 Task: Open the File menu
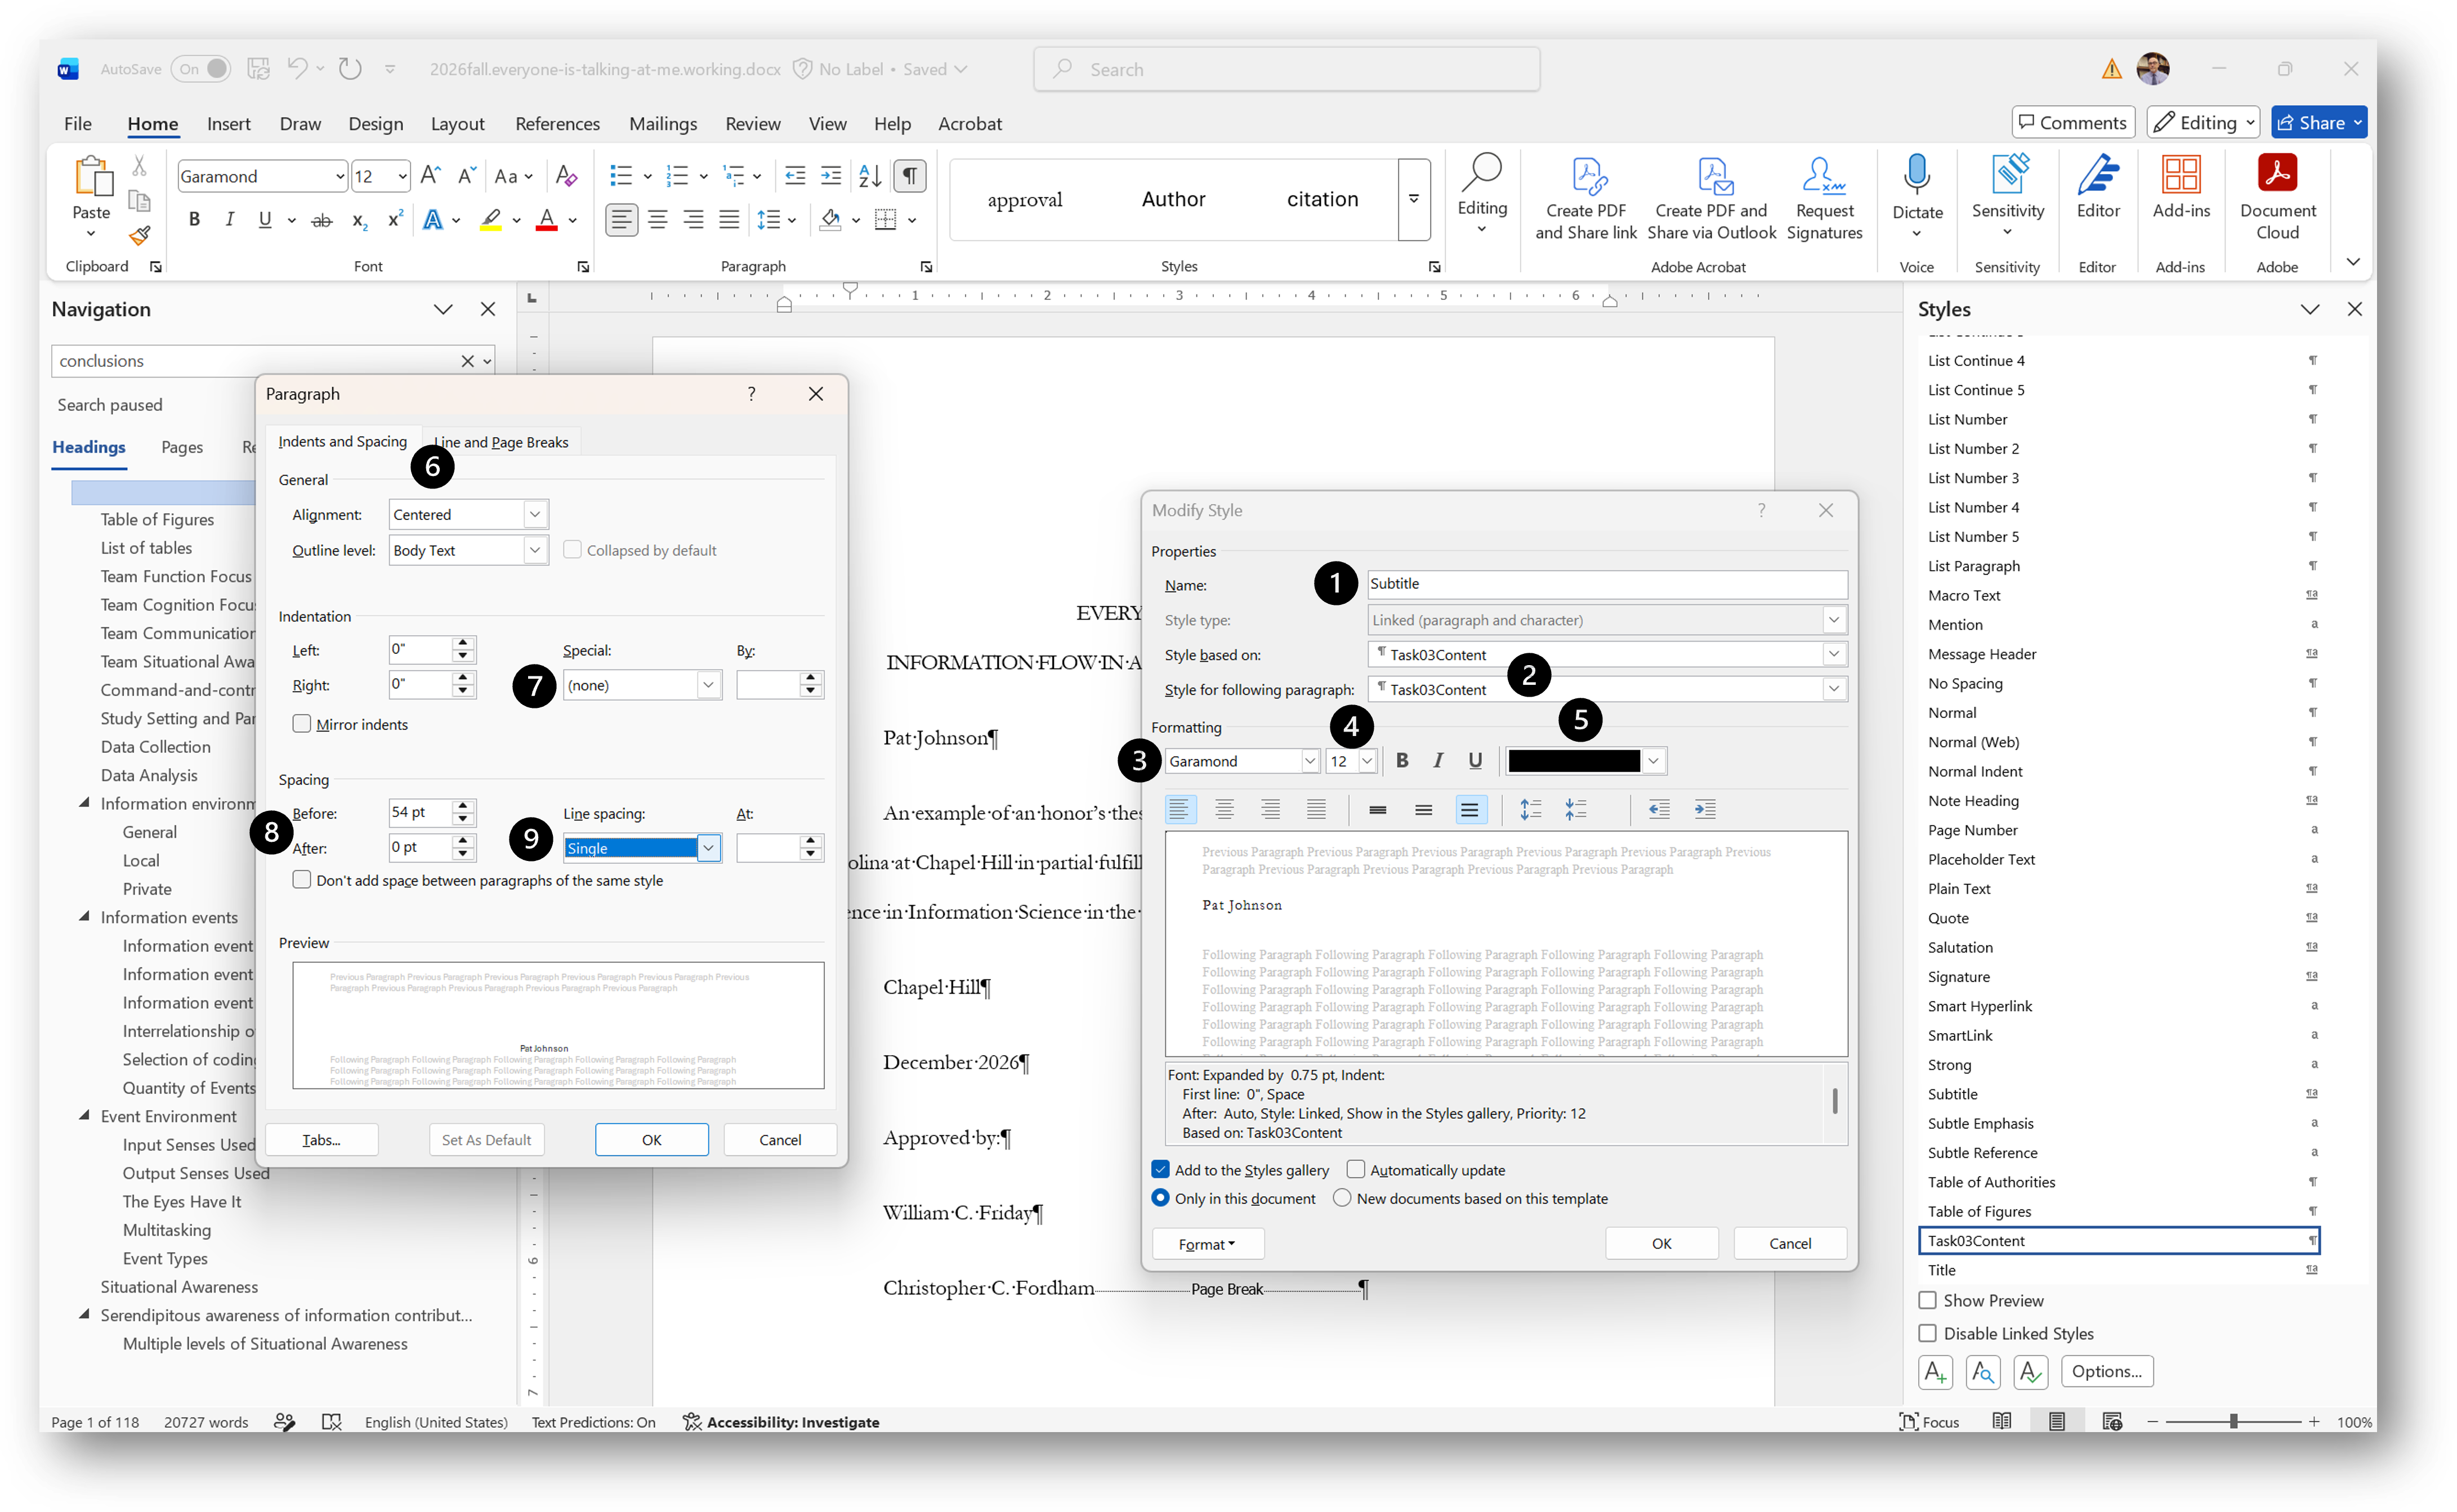coord(77,123)
